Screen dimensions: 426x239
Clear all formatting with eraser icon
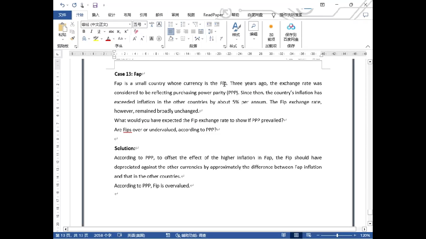coord(136,32)
